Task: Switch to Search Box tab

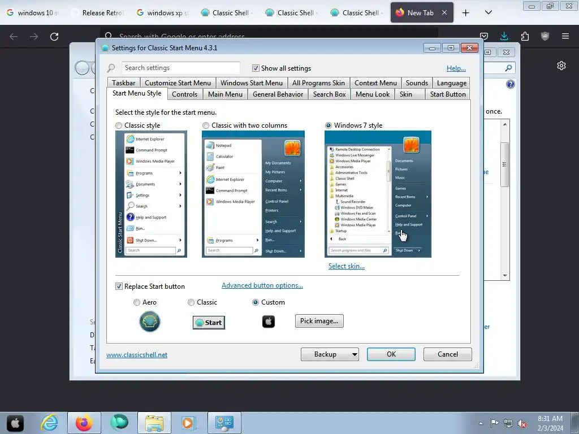Action: 330,94
